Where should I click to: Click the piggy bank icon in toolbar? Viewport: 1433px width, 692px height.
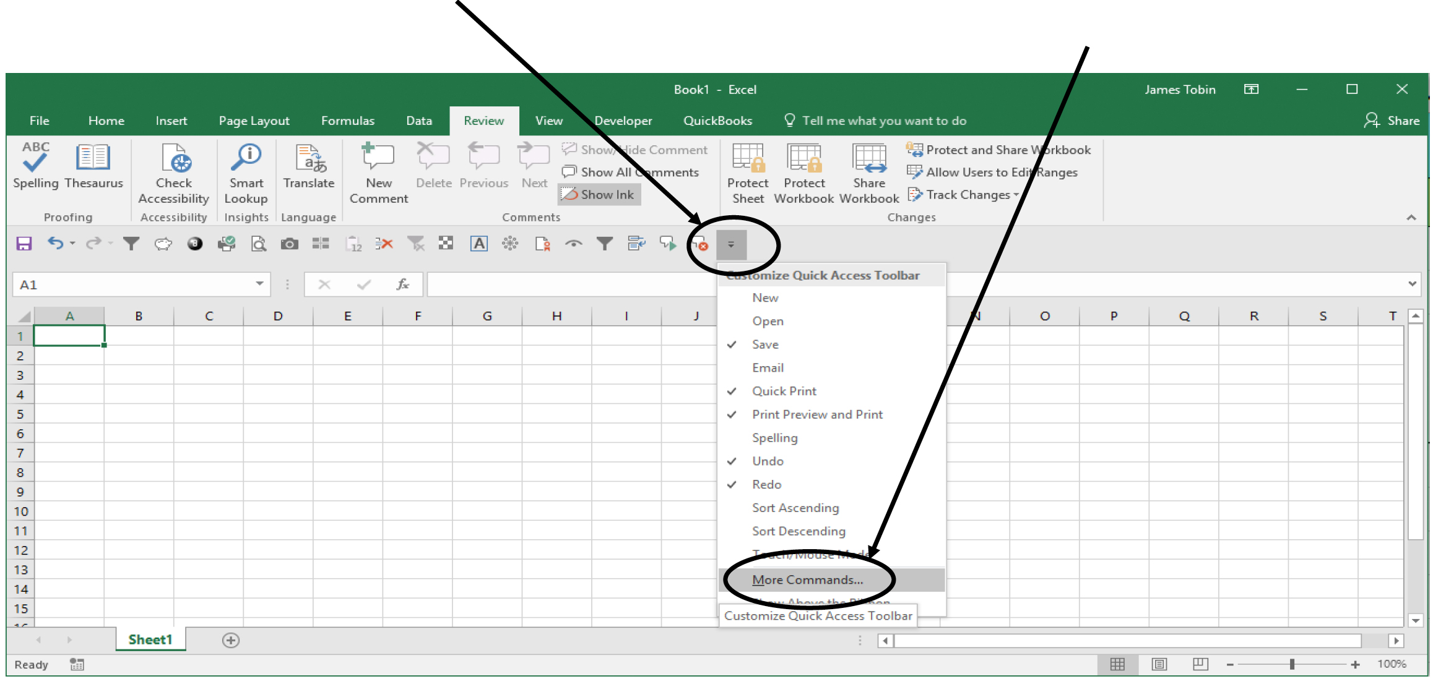click(163, 244)
